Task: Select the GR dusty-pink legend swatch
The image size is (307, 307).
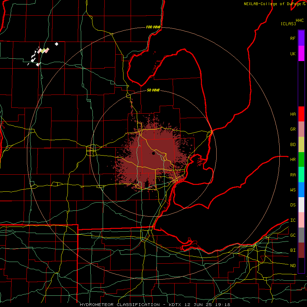Action: pyautogui.click(x=301, y=129)
